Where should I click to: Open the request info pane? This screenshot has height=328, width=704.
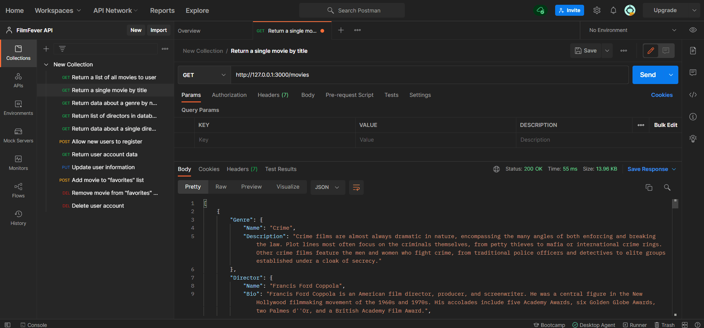pyautogui.click(x=693, y=117)
